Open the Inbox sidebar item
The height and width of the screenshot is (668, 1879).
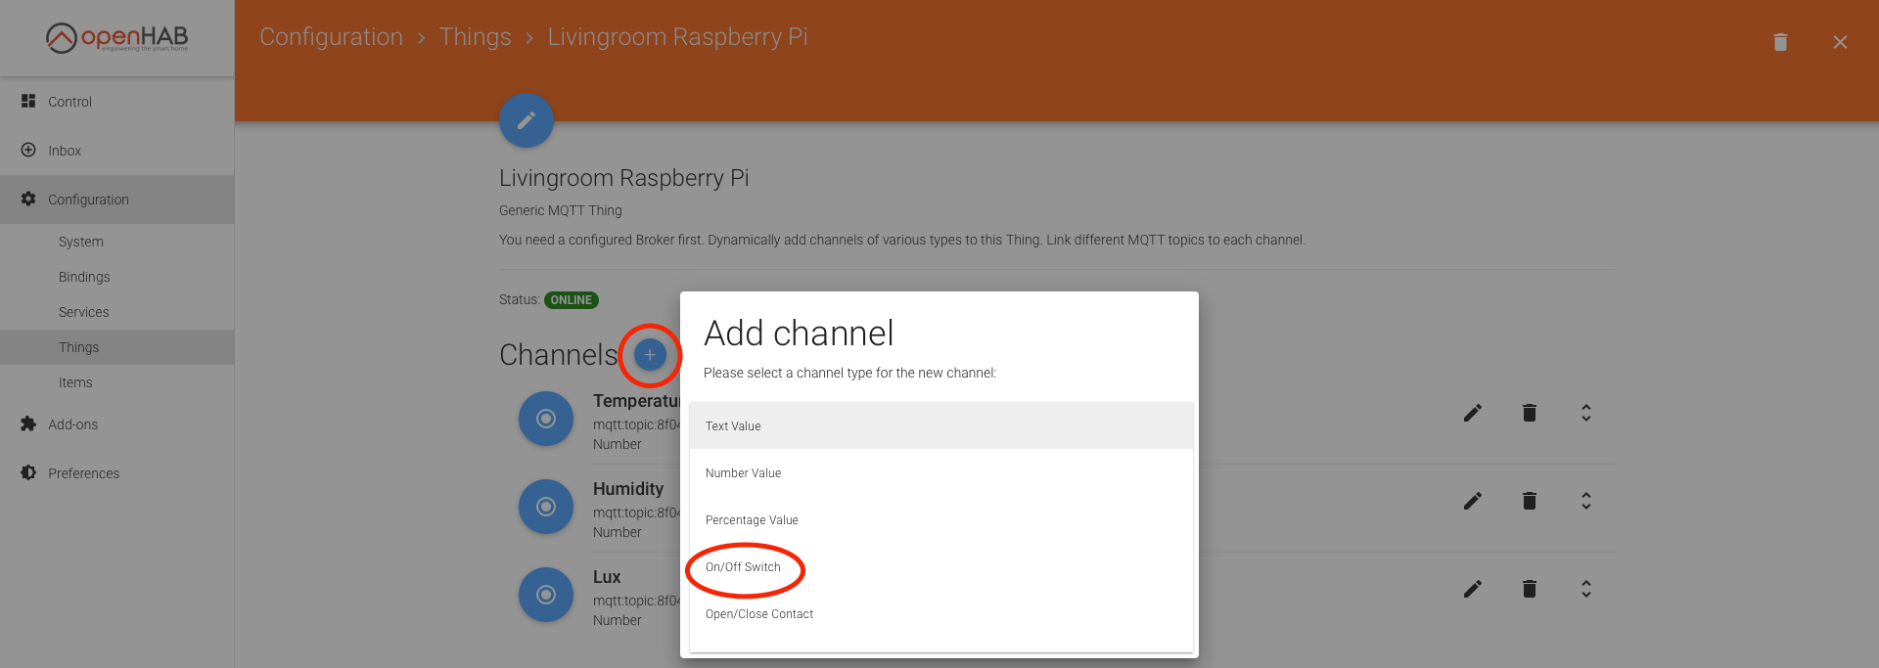coord(65,151)
